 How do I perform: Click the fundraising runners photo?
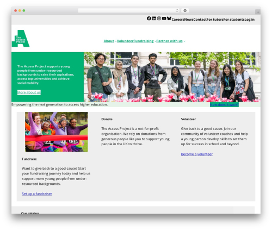coord(57,132)
